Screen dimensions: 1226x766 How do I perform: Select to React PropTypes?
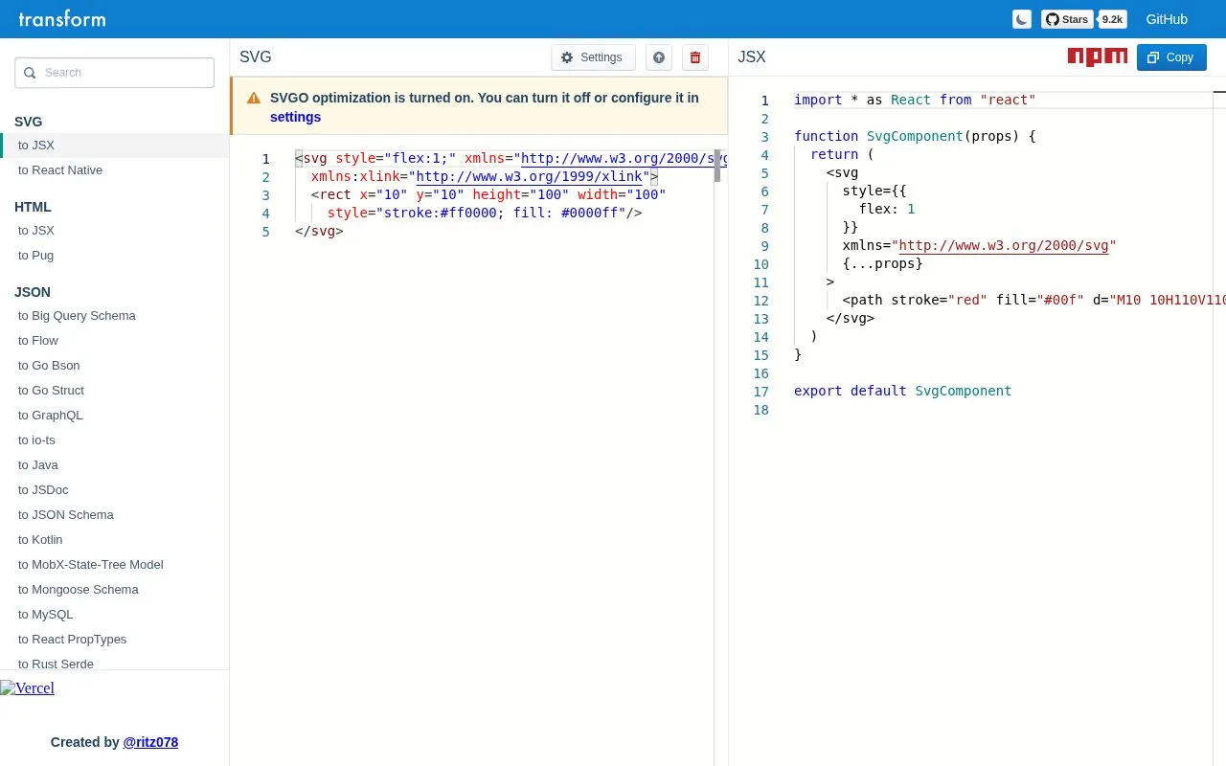pos(115,640)
